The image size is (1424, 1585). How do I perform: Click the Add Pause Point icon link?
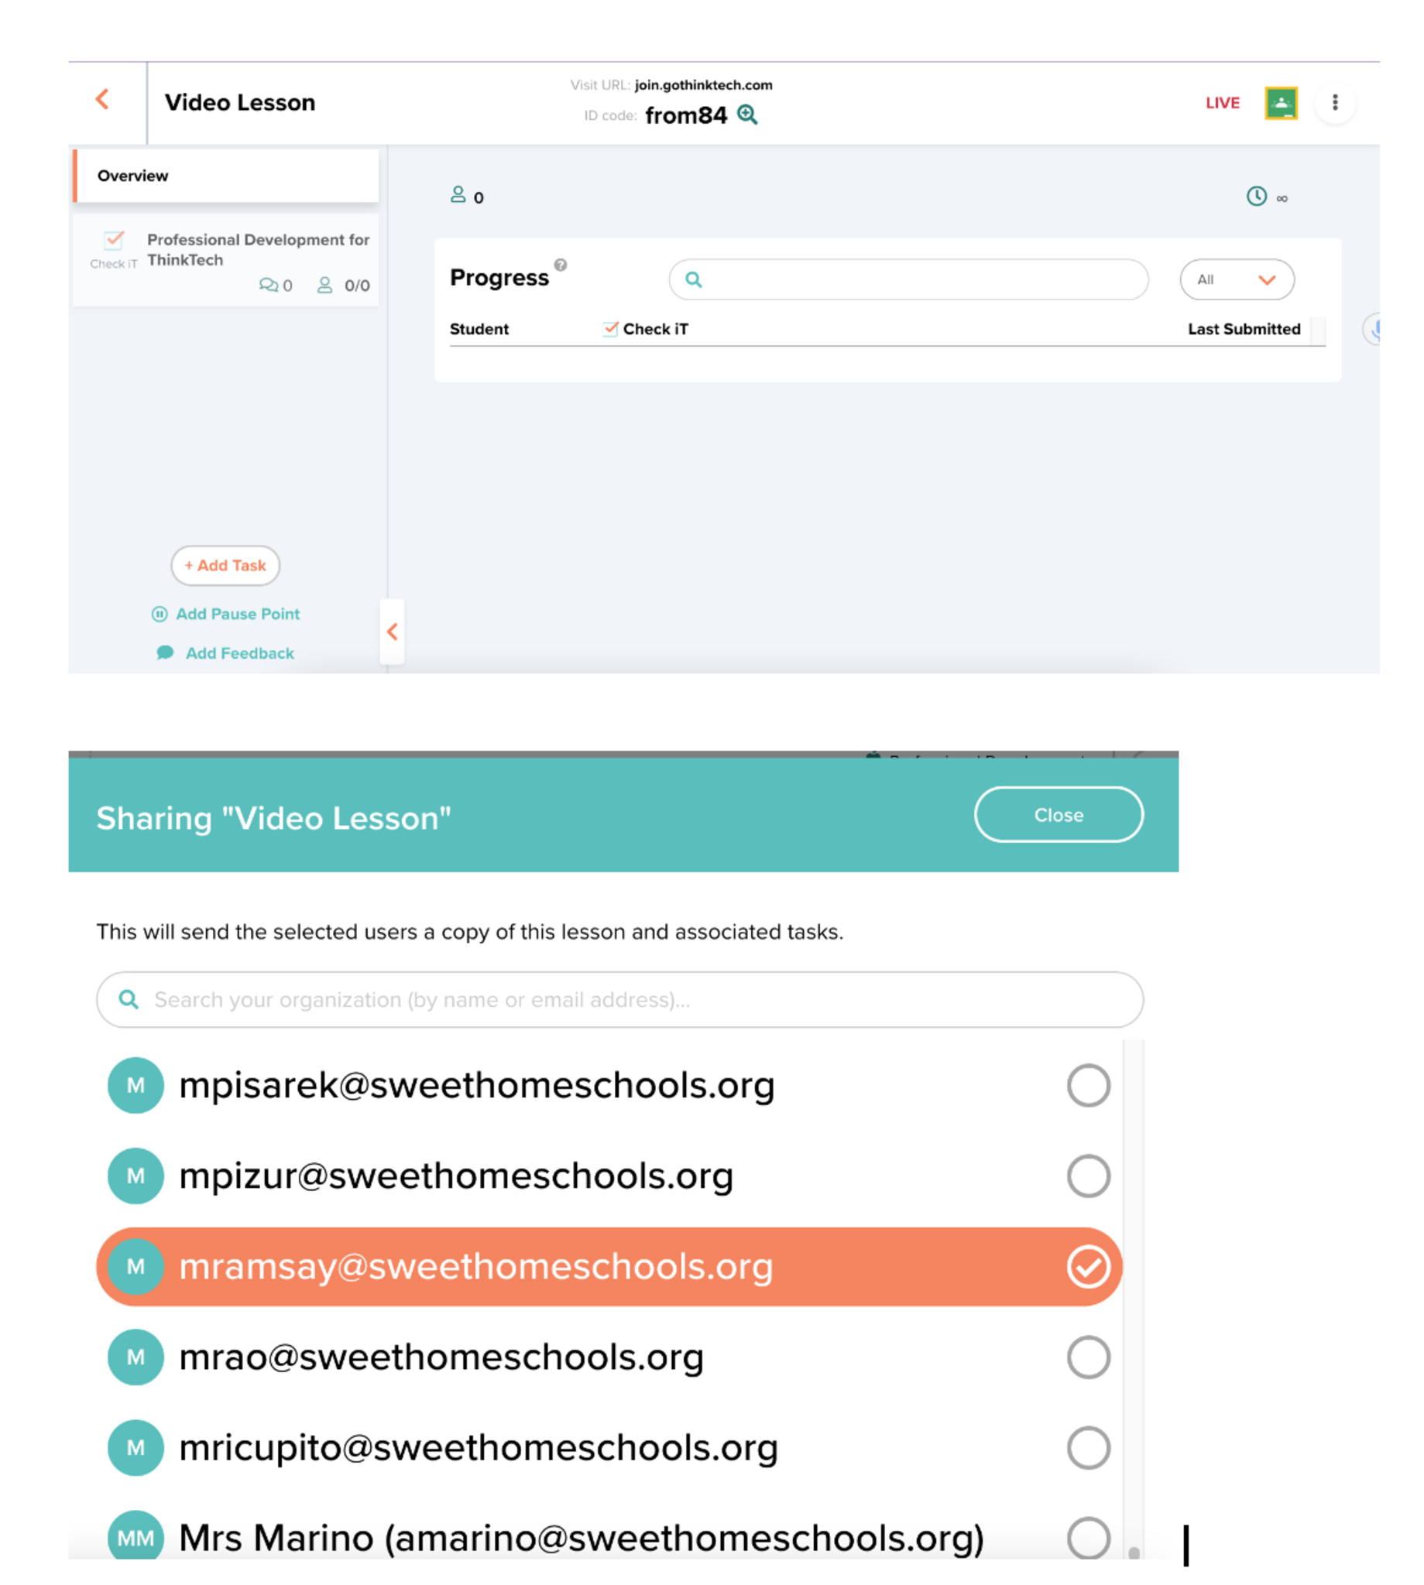point(159,614)
